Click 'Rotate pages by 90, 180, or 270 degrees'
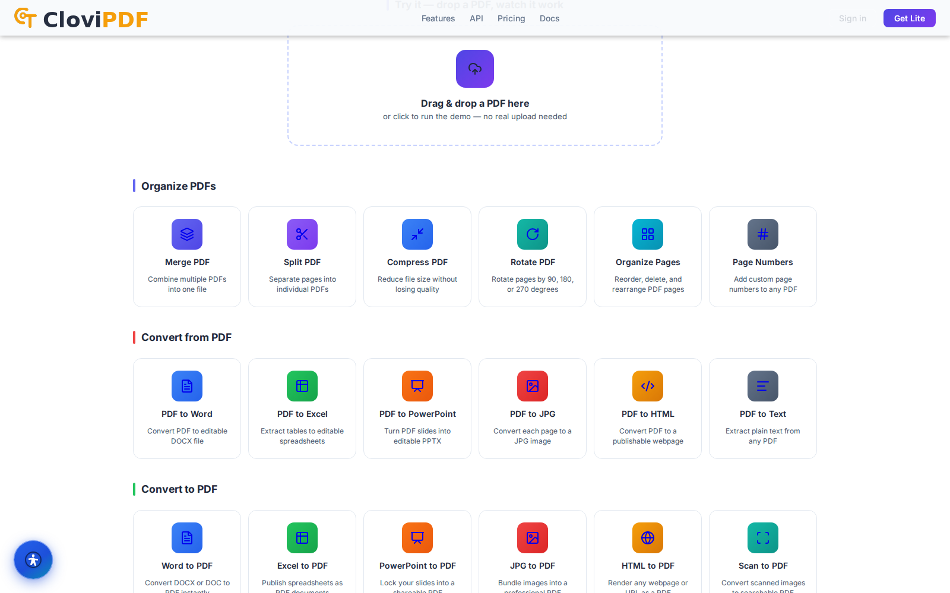The width and height of the screenshot is (950, 593). pyautogui.click(x=533, y=284)
